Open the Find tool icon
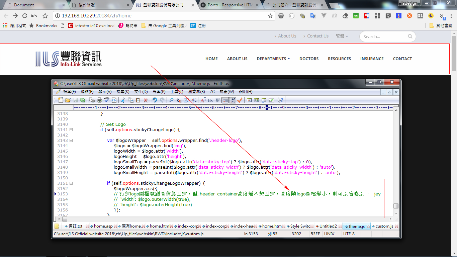The height and width of the screenshot is (257, 457). tap(171, 100)
